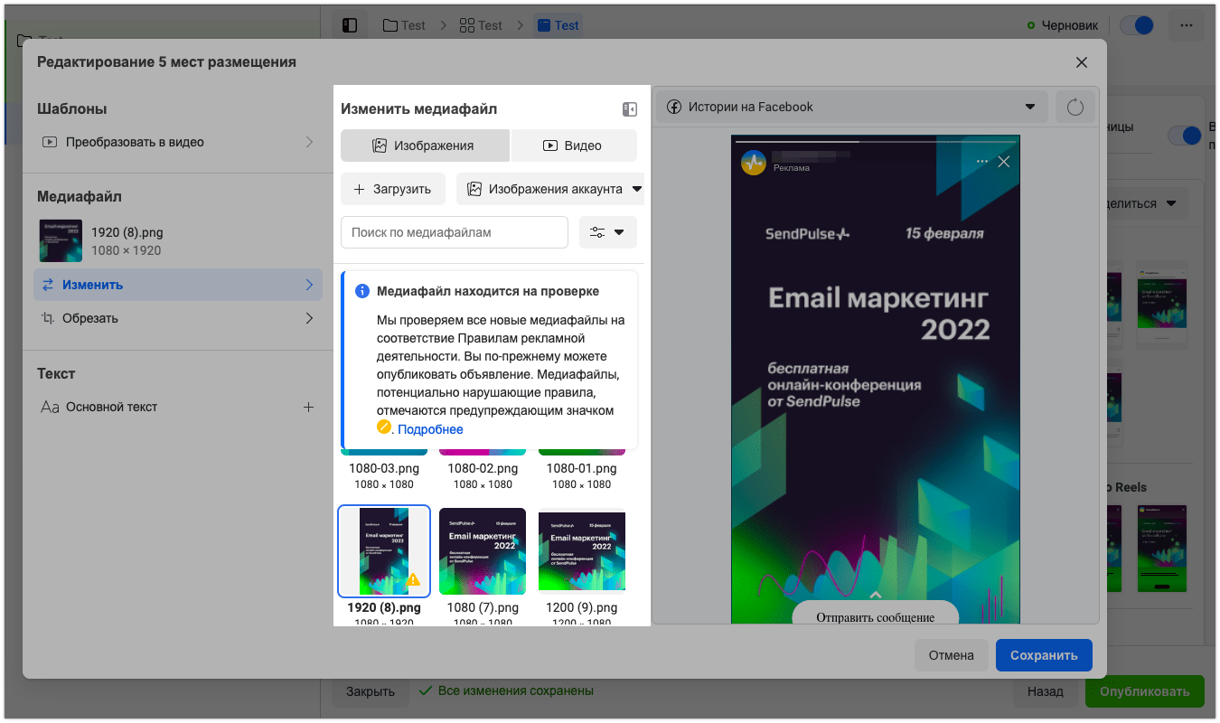Image resolution: width=1220 pixels, height=723 pixels.
Task: Click the Опубликовать button
Action: [1145, 691]
